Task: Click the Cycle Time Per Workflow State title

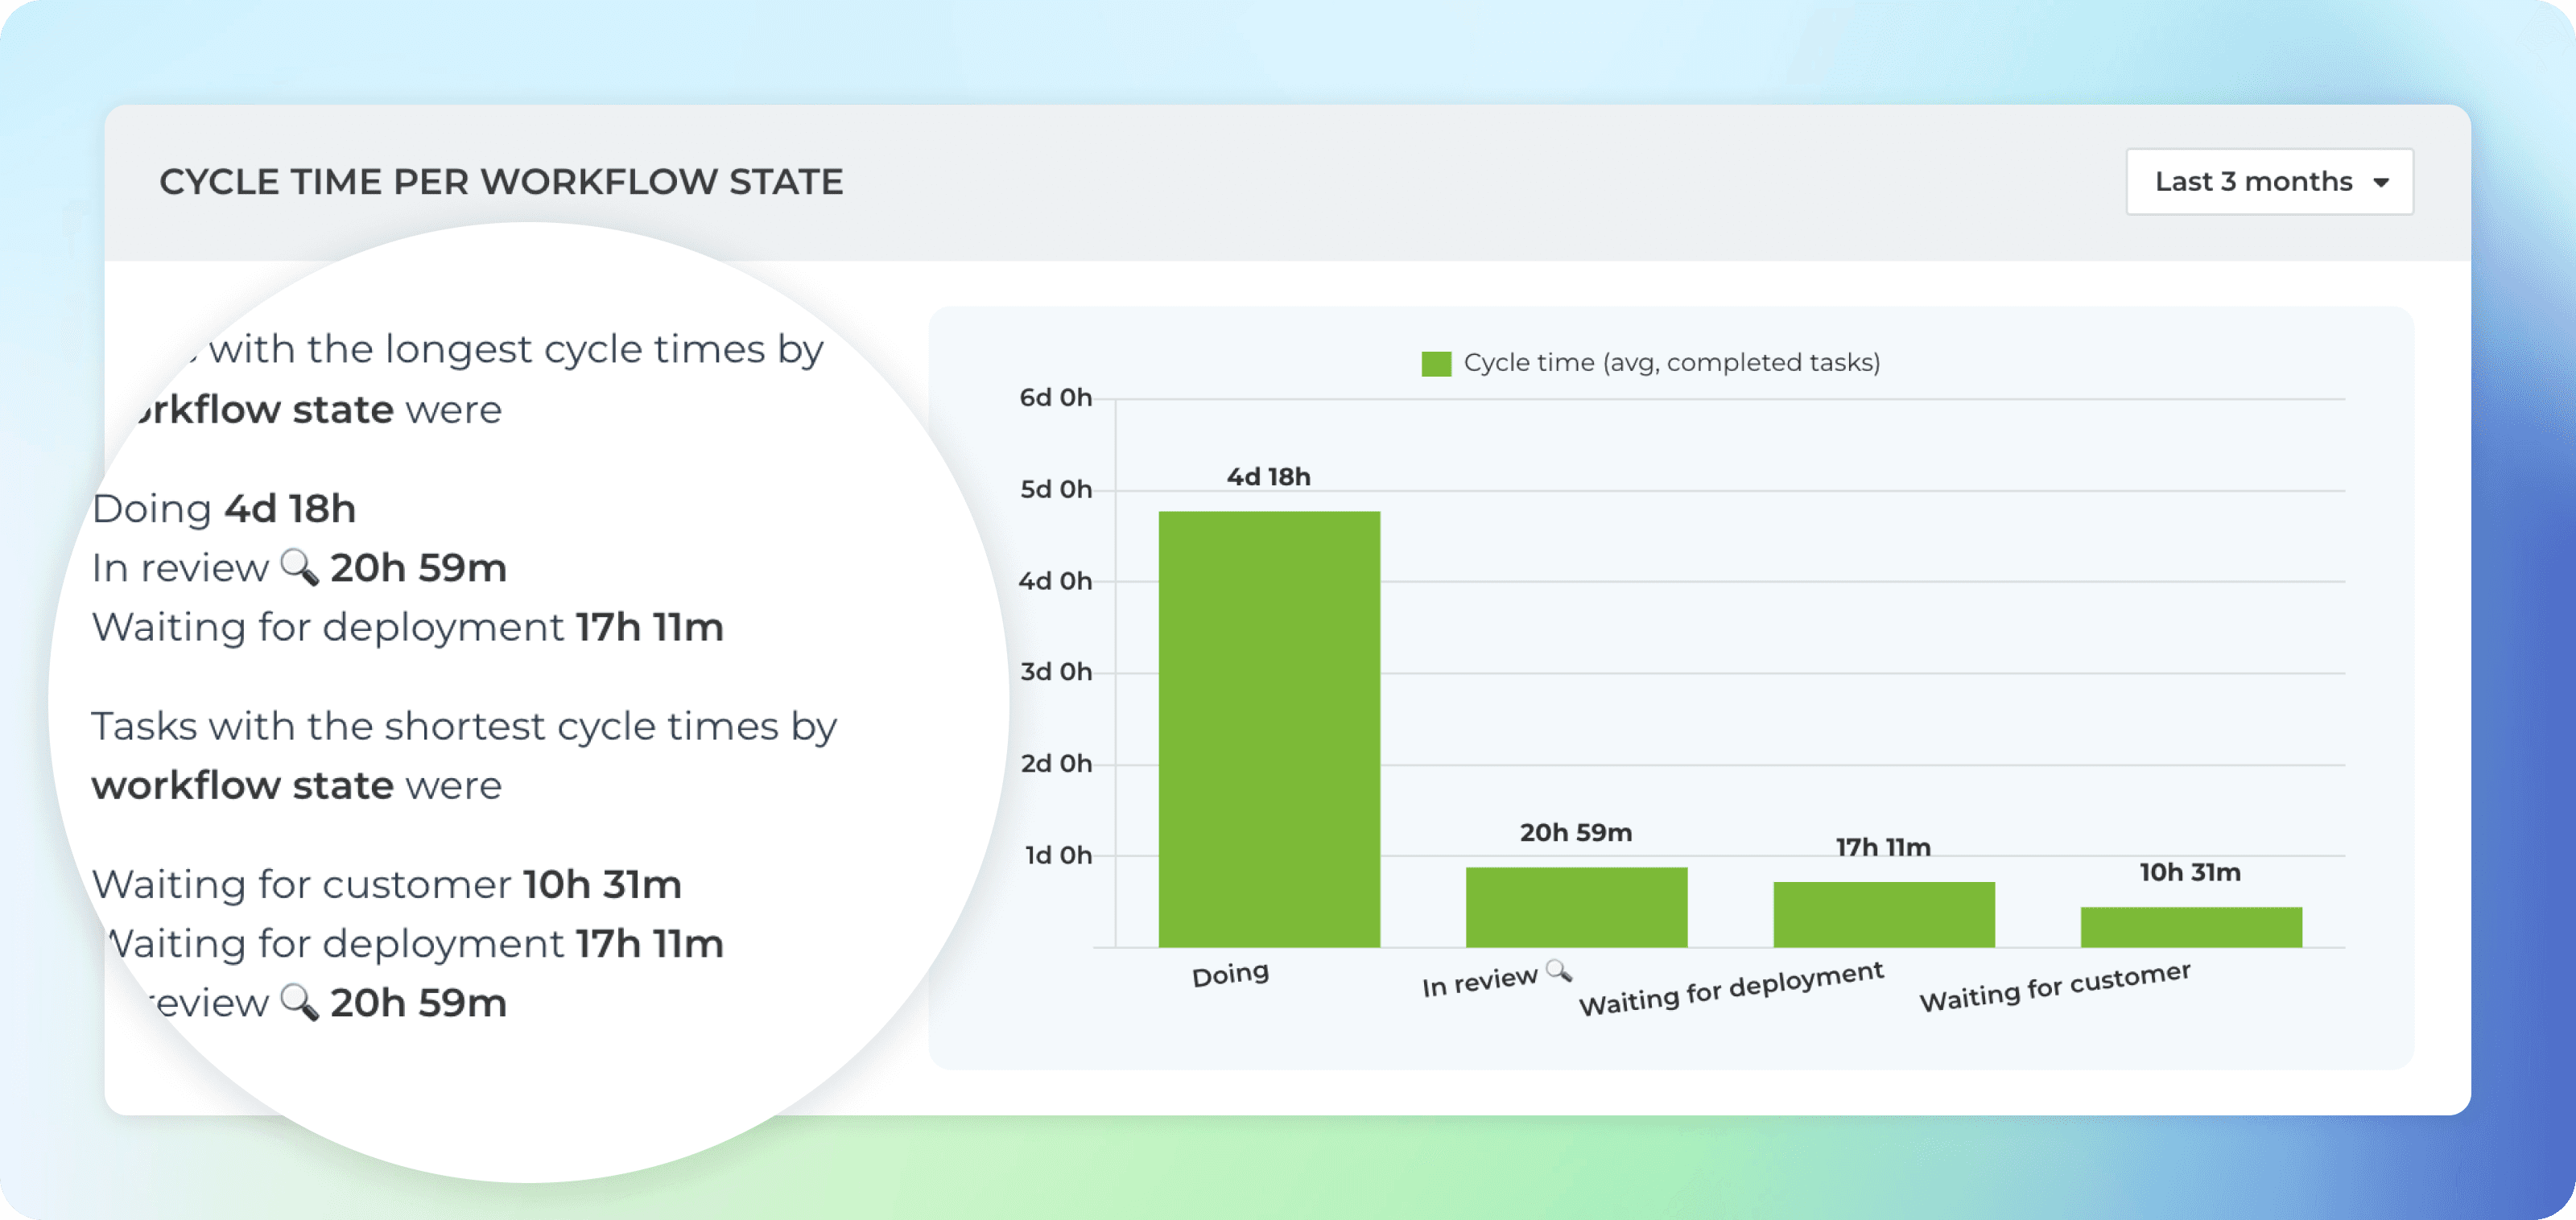Action: (501, 182)
